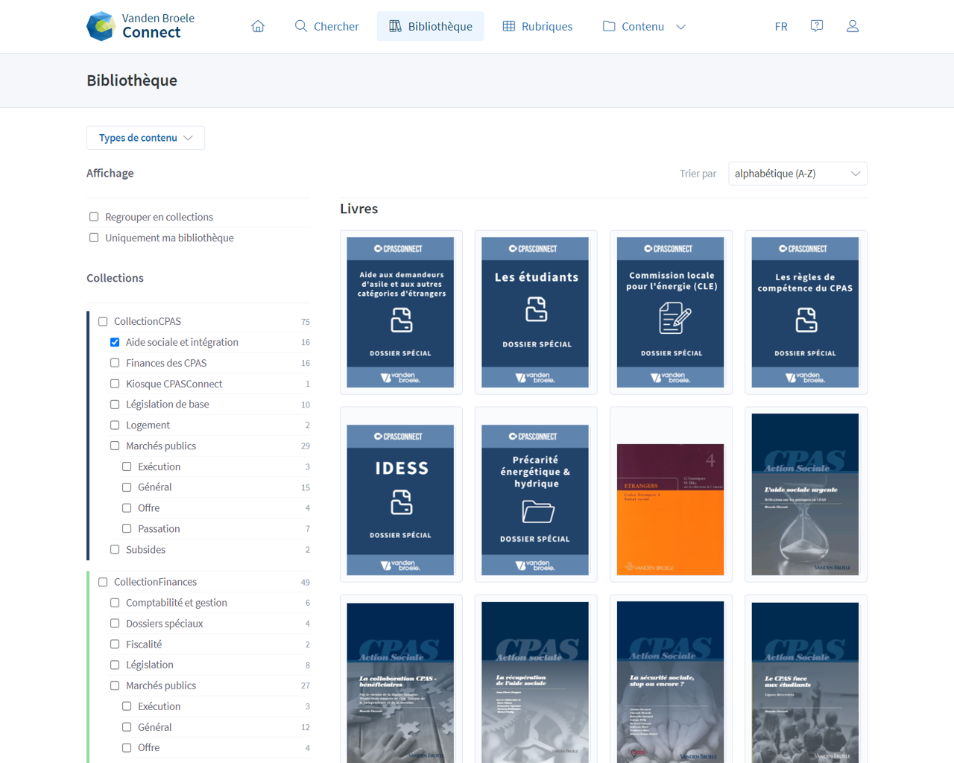Click Marchés publics with count 29
Image resolution: width=954 pixels, height=763 pixels.
click(x=161, y=446)
